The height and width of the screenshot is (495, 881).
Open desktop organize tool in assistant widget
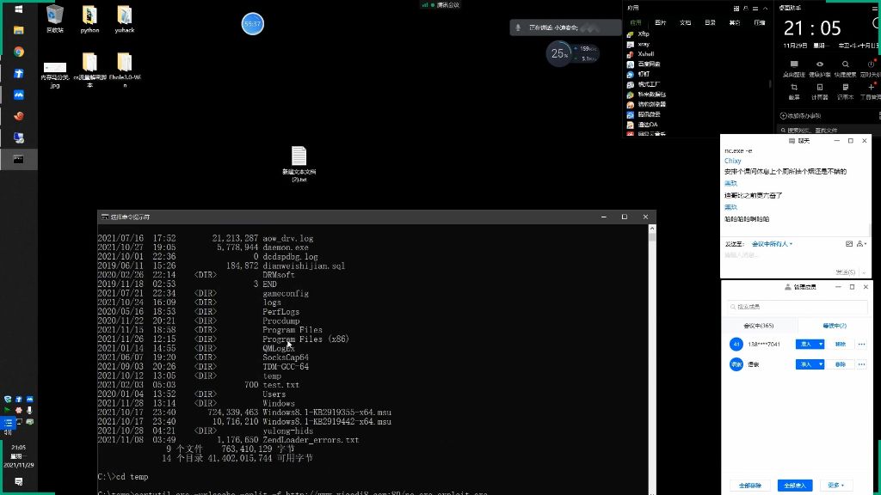point(794,69)
